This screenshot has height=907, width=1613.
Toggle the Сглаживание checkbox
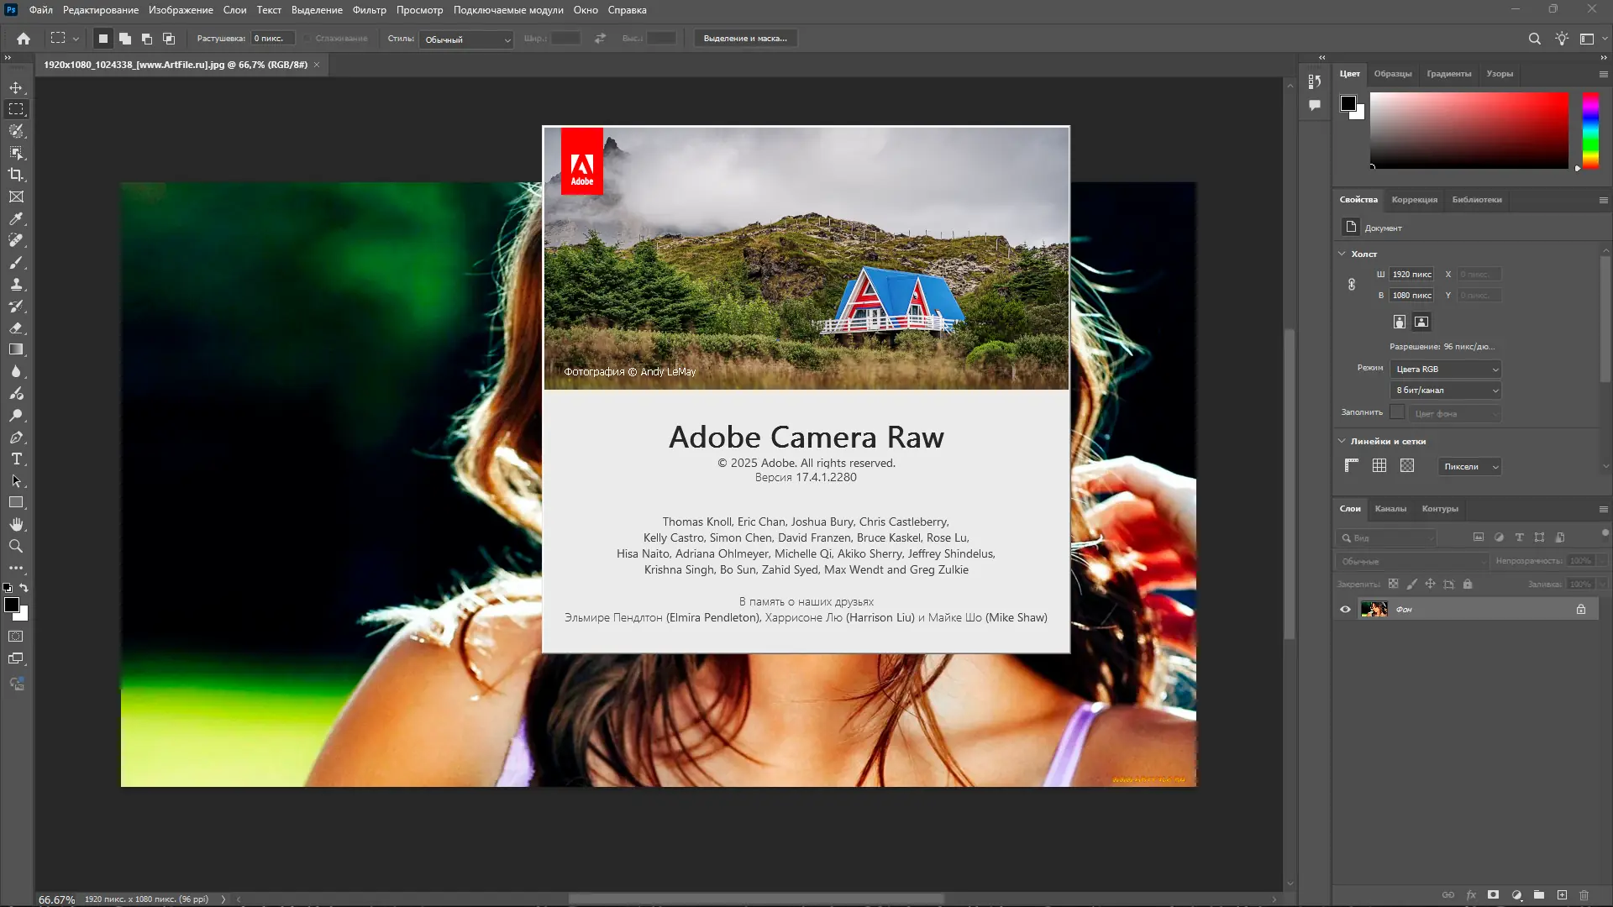point(308,39)
